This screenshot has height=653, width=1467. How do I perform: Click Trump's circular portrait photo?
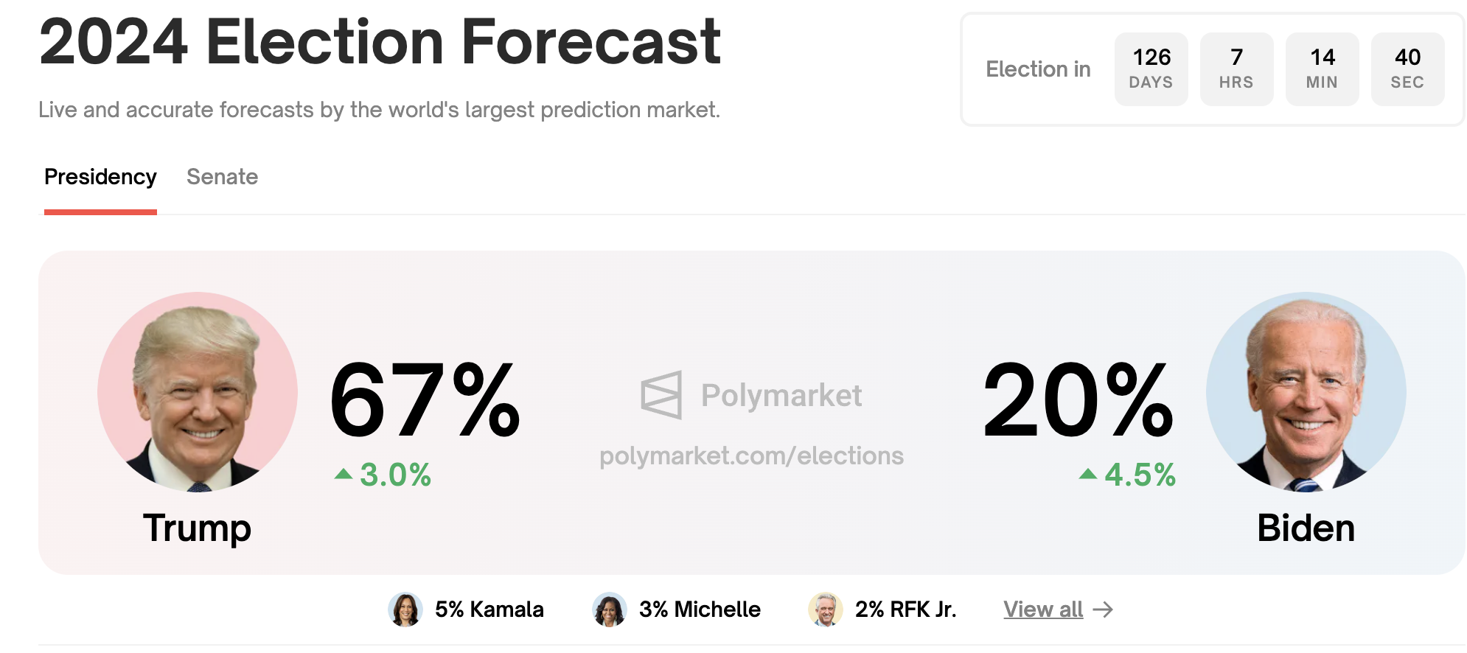point(198,392)
